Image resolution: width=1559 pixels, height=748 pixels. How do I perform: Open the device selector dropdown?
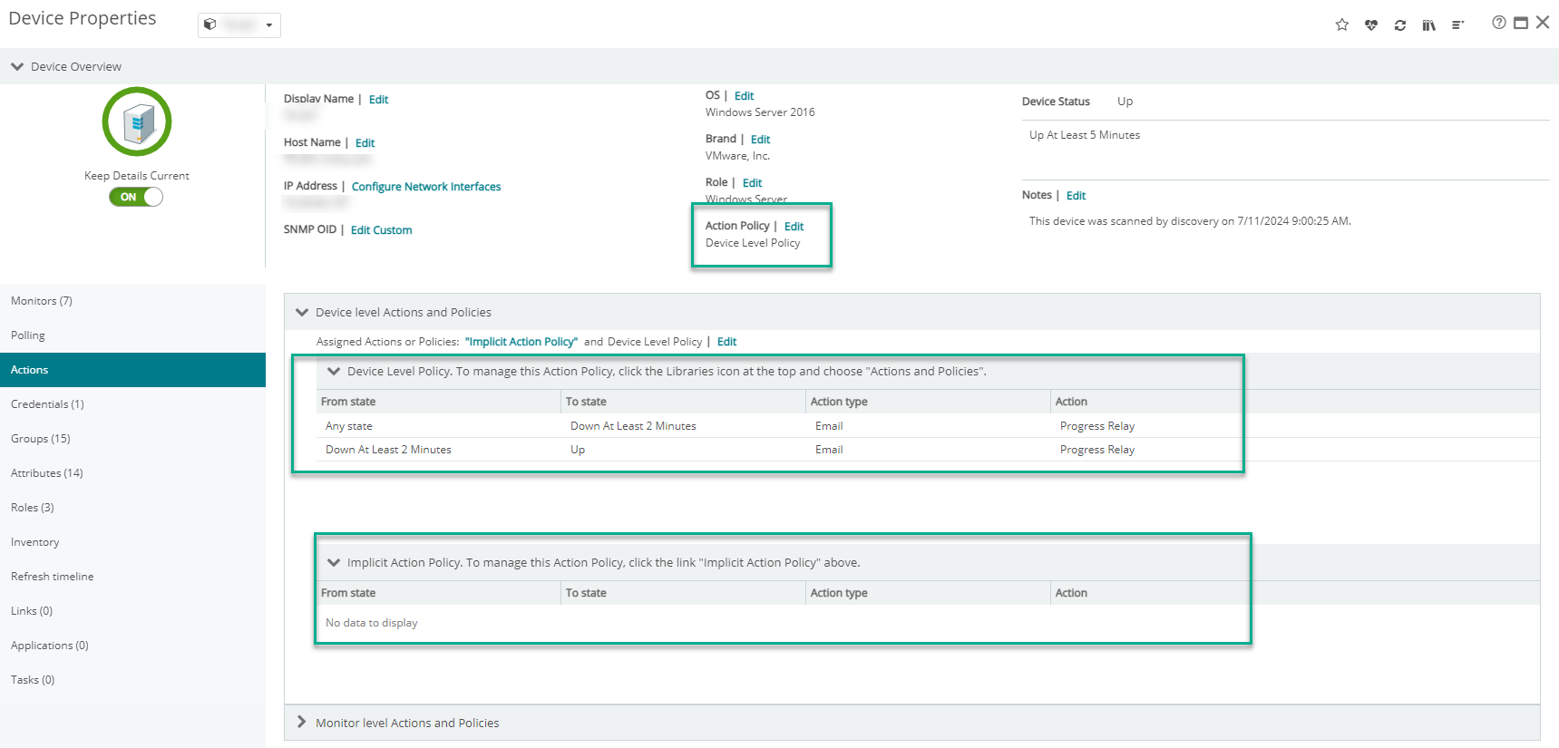pos(239,24)
